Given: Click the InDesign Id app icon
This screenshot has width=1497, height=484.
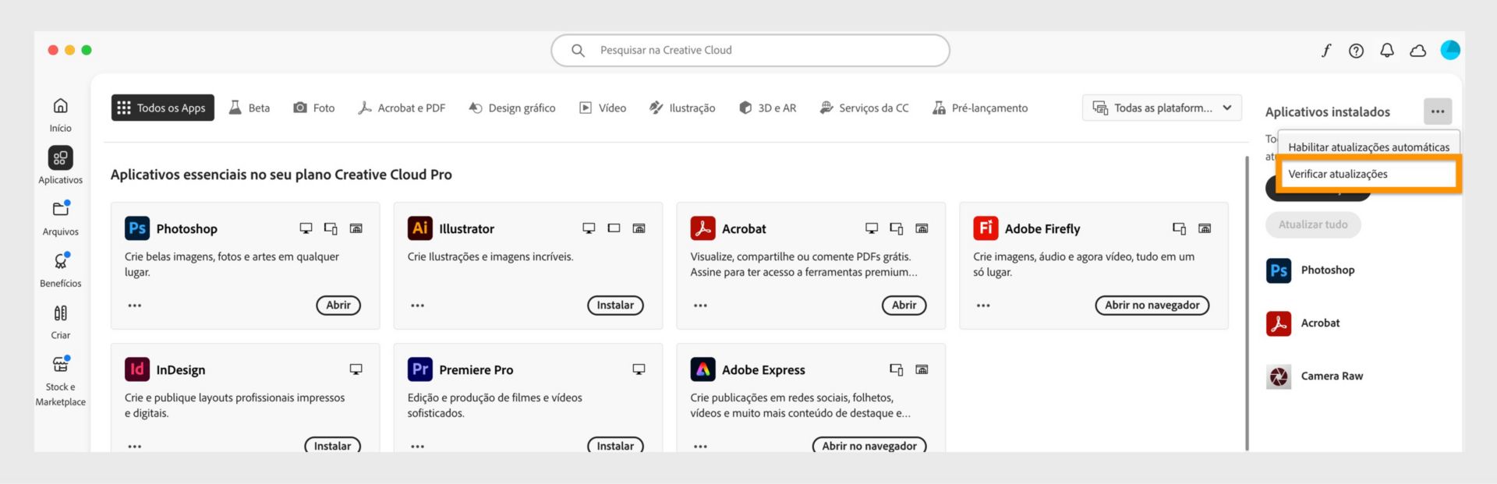Looking at the screenshot, I should 136,369.
